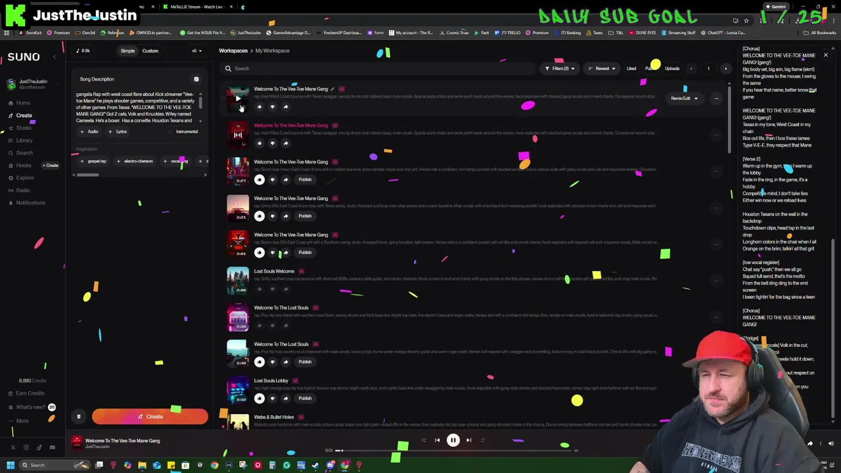Open the Newest sort dropdown
This screenshot has height=473, width=841.
click(602, 68)
